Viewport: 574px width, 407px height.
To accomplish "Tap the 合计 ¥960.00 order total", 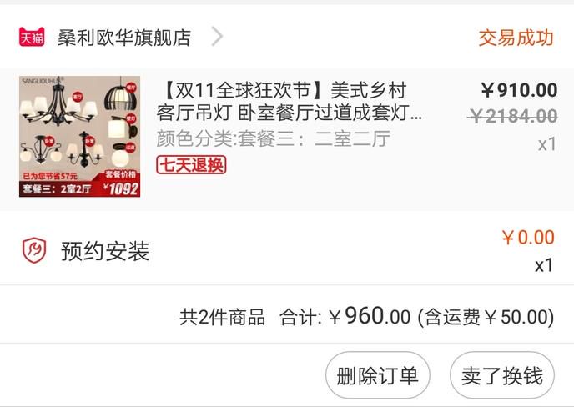I will (x=345, y=316).
